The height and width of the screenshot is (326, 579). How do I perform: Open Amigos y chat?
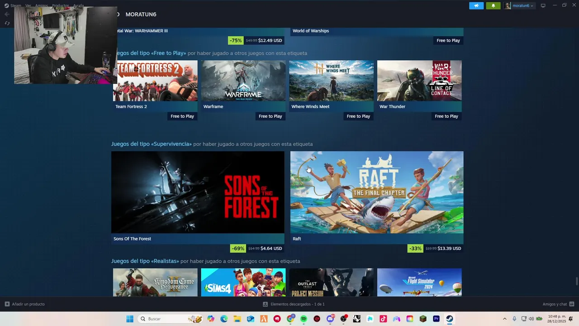point(558,304)
